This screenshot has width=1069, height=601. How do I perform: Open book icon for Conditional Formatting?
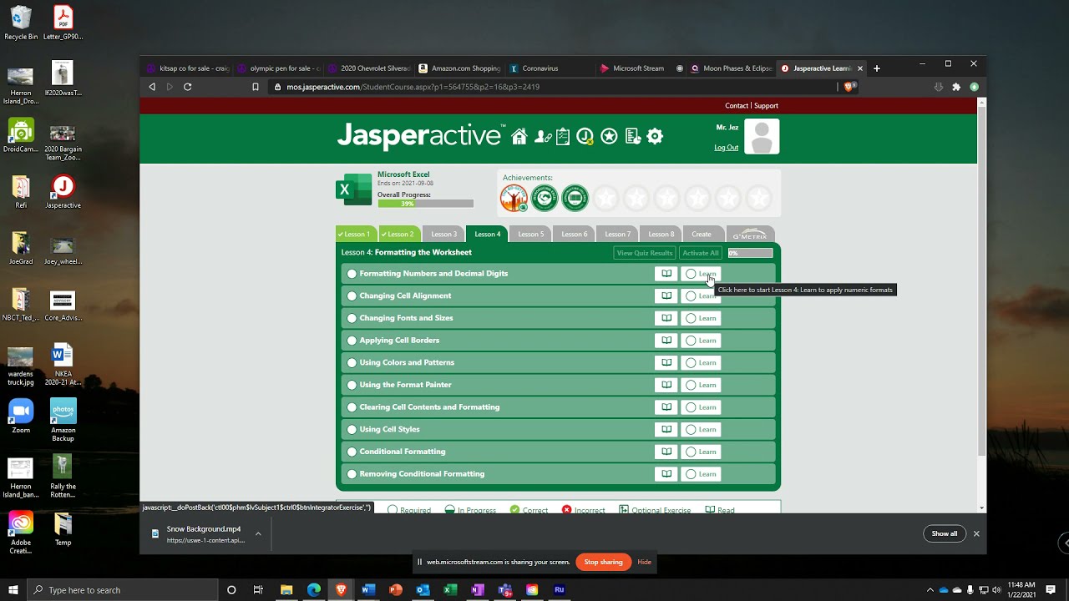pyautogui.click(x=666, y=452)
